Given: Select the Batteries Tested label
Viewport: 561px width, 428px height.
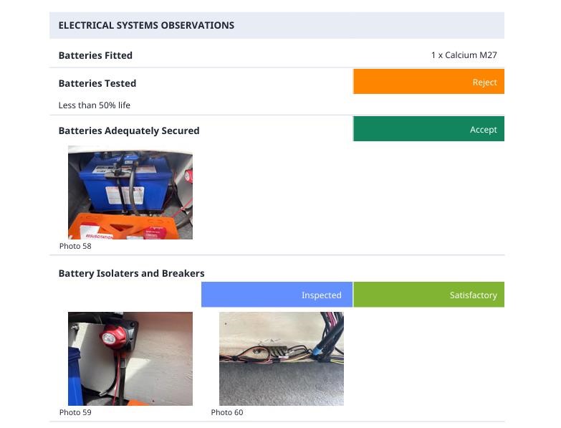Looking at the screenshot, I should [x=97, y=83].
